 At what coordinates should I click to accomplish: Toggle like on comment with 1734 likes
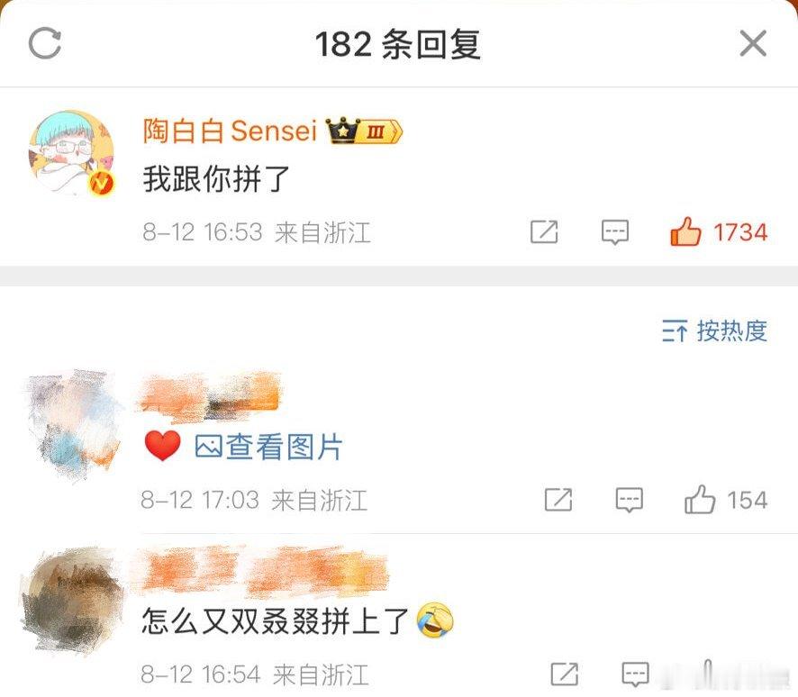point(718,231)
